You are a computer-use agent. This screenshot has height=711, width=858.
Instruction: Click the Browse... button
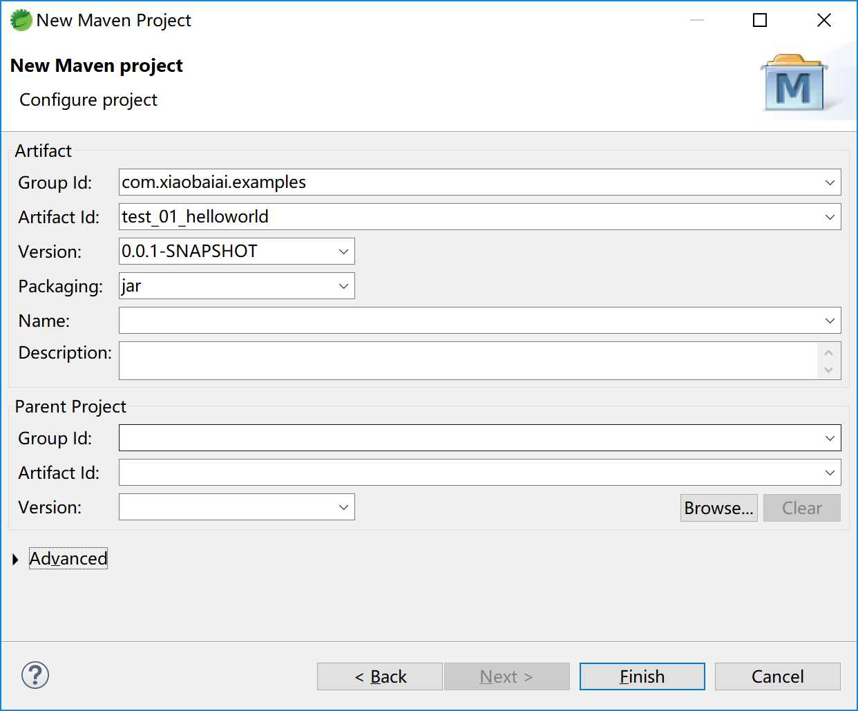(x=719, y=508)
